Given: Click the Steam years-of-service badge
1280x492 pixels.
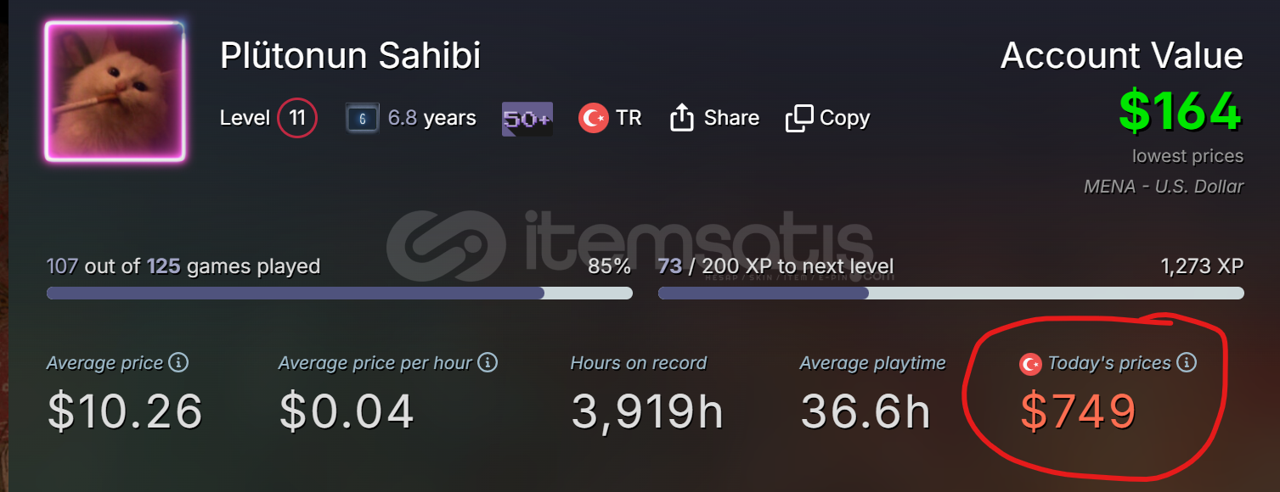Looking at the screenshot, I should [x=362, y=118].
